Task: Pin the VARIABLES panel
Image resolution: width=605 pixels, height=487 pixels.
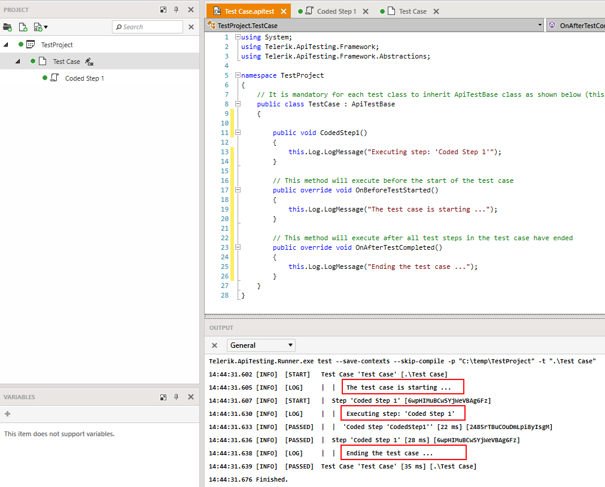Action: [177, 397]
